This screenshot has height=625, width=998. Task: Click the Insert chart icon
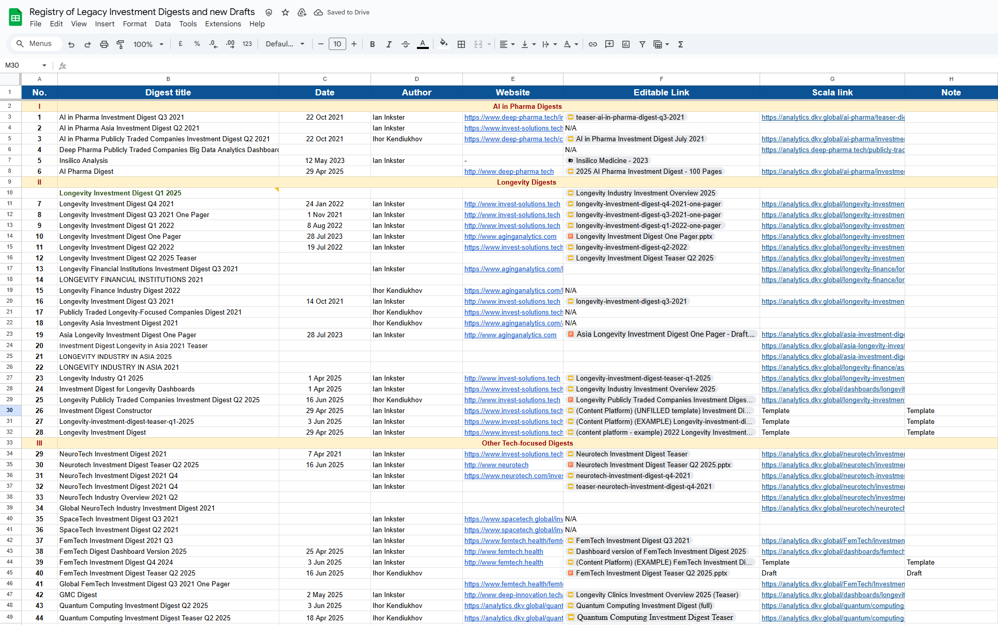pyautogui.click(x=626, y=44)
